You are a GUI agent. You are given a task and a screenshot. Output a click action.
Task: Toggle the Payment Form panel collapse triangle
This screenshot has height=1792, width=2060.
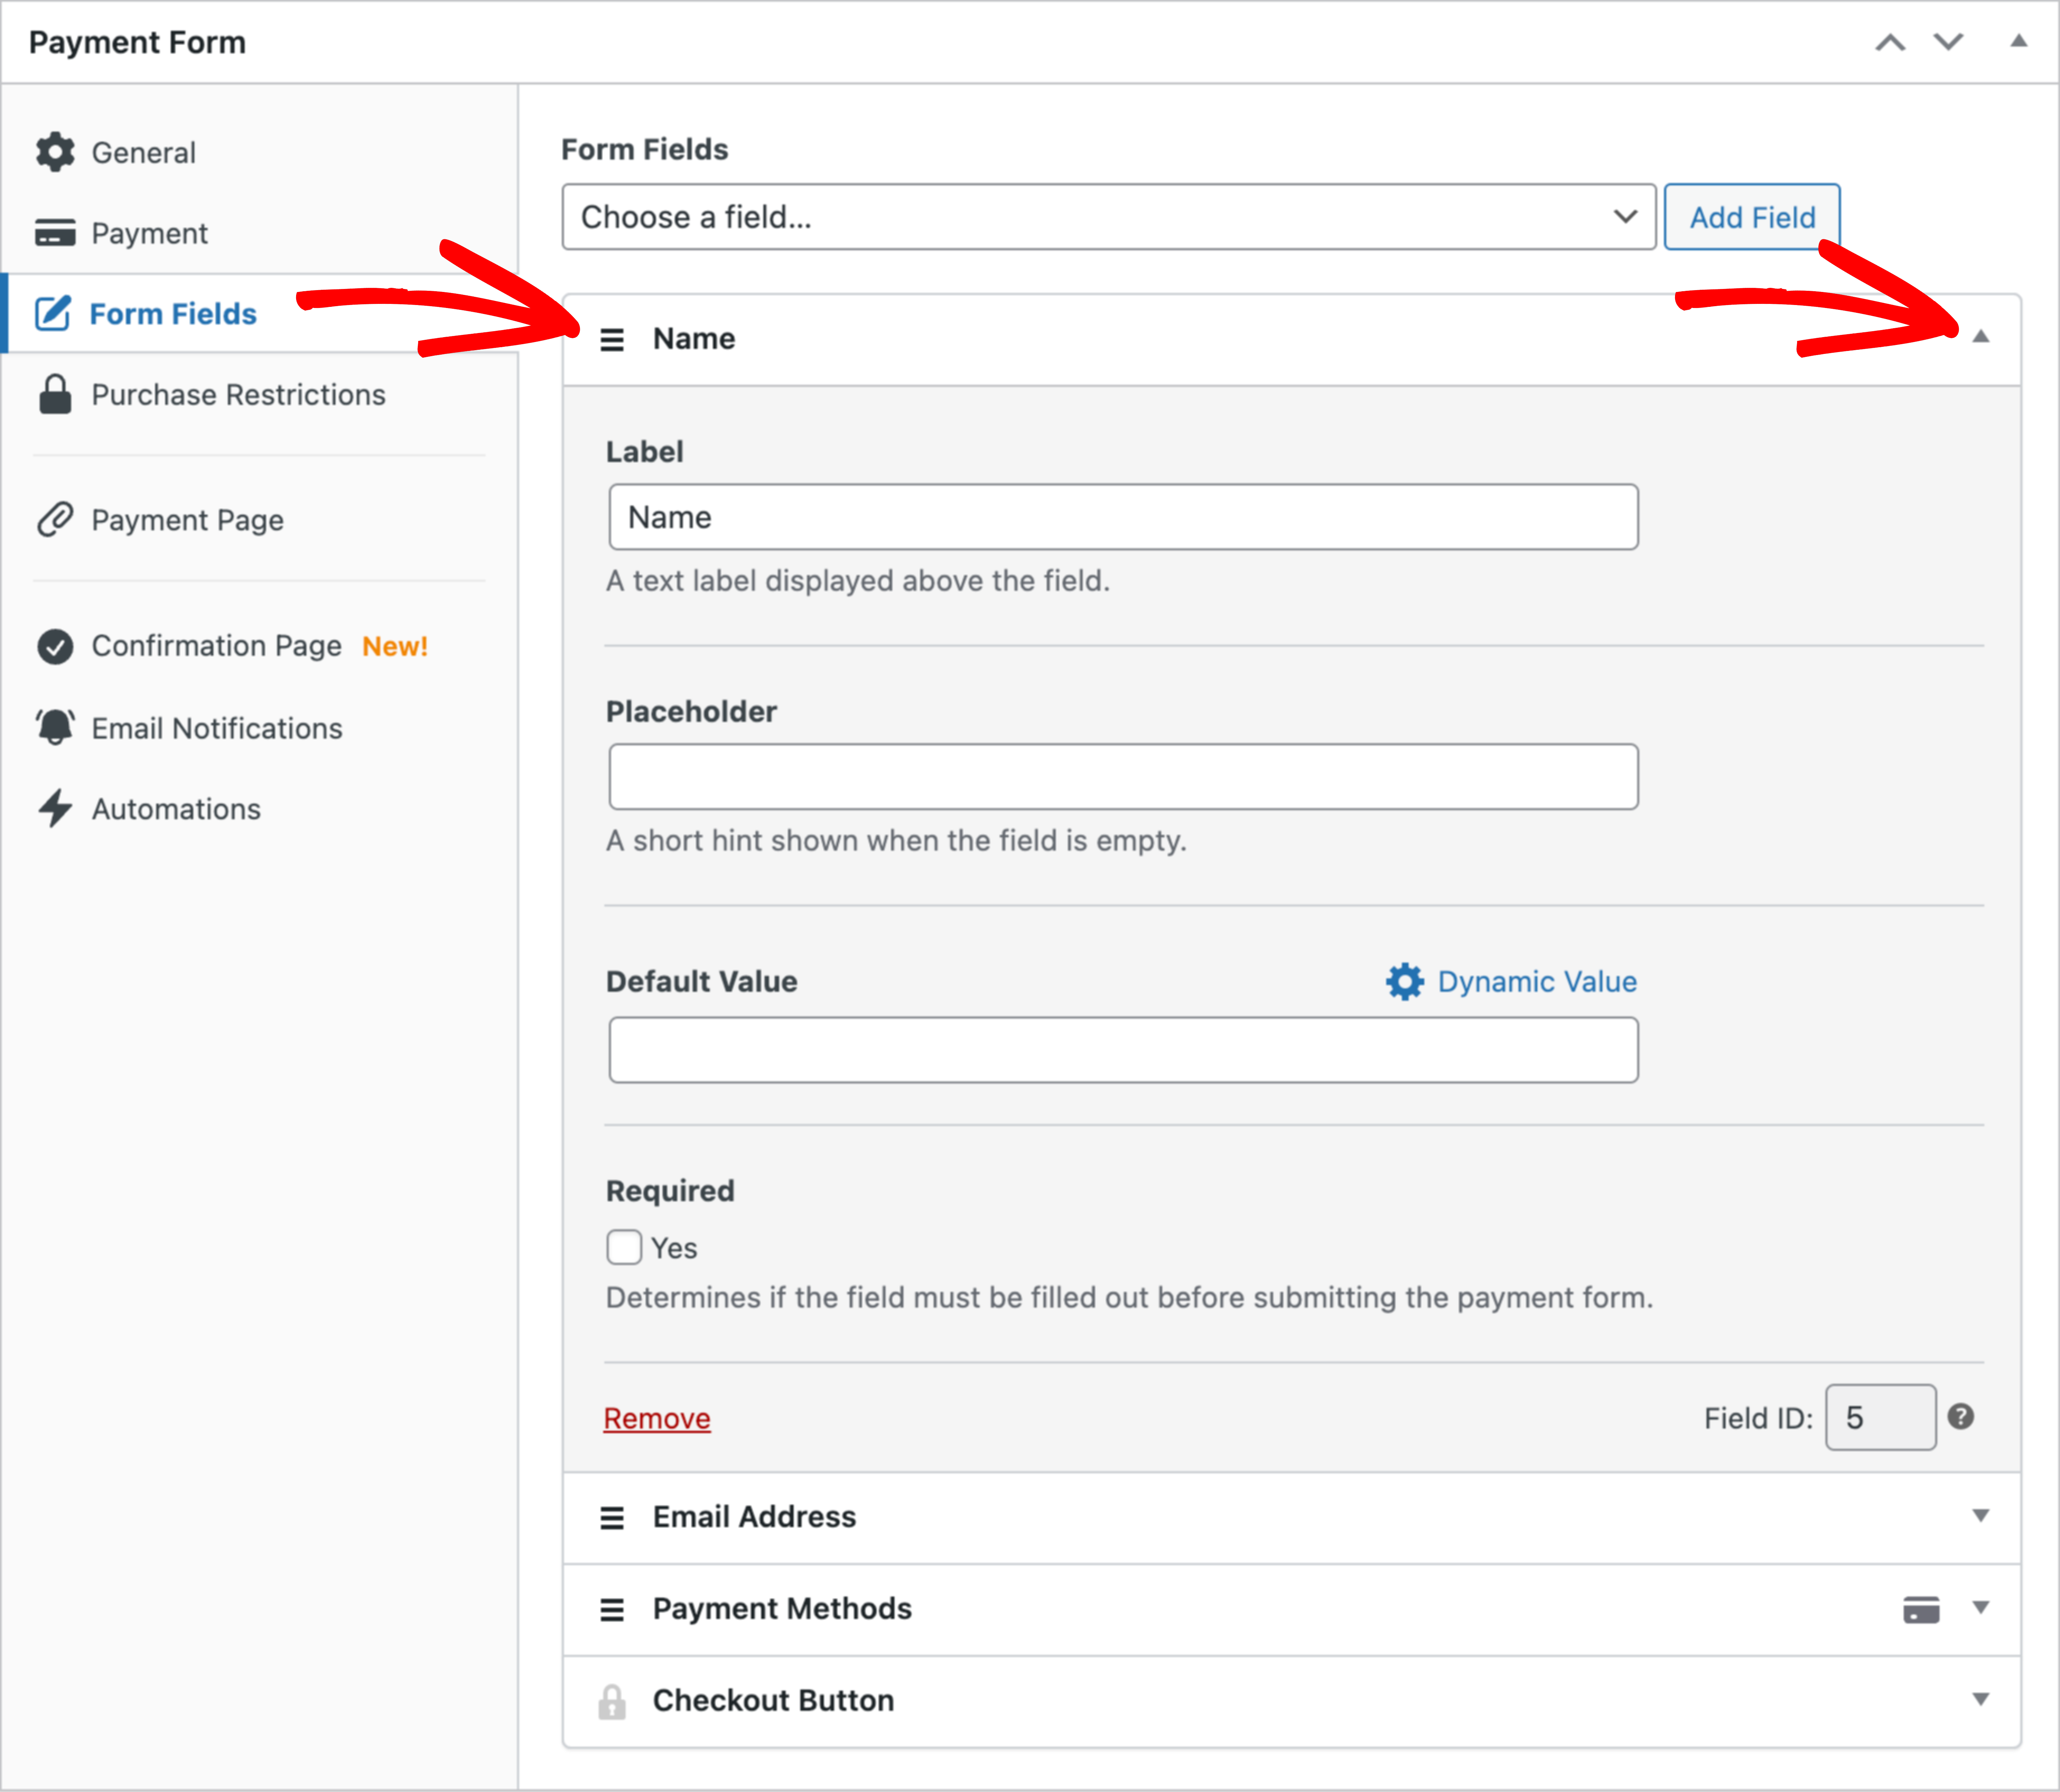[2019, 41]
